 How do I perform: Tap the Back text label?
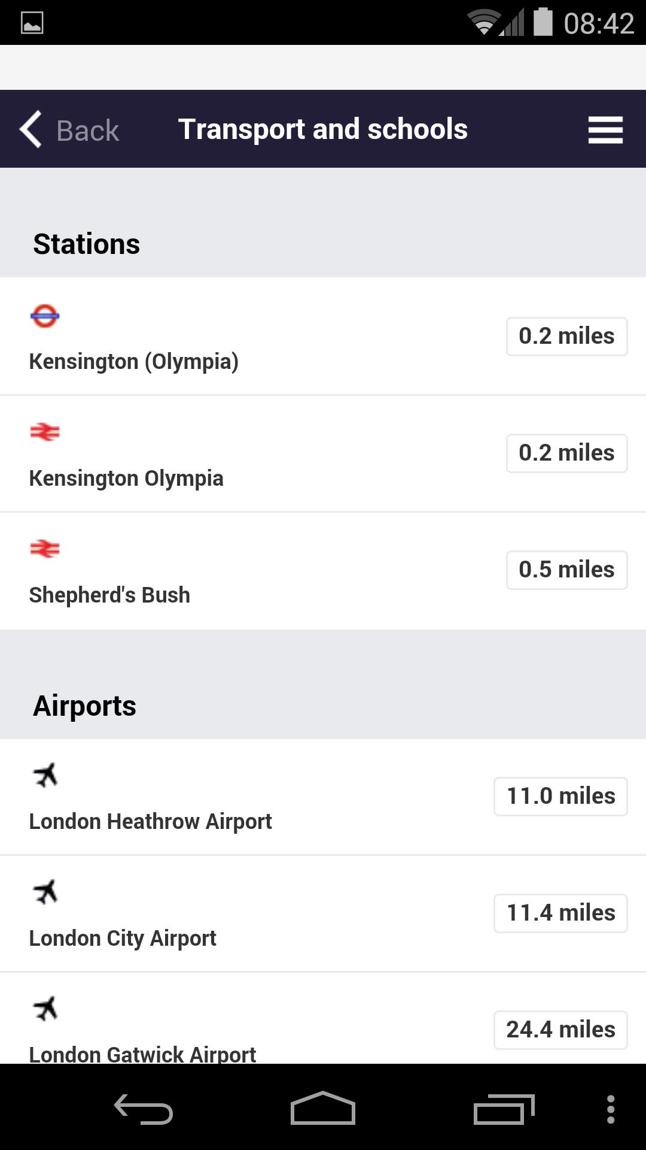coord(87,131)
